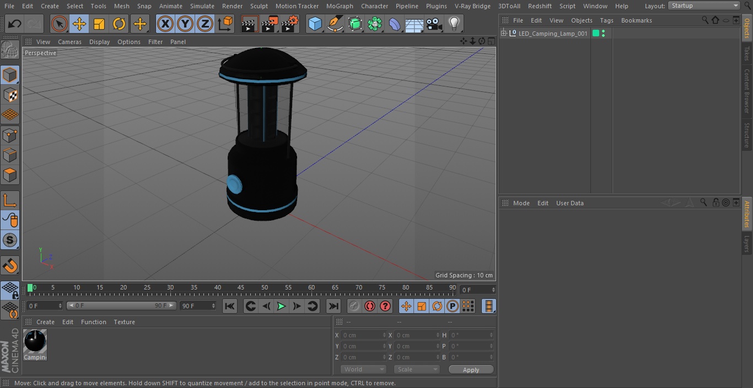
Task: Open the V-Ray Bridge menu
Action: 472,6
